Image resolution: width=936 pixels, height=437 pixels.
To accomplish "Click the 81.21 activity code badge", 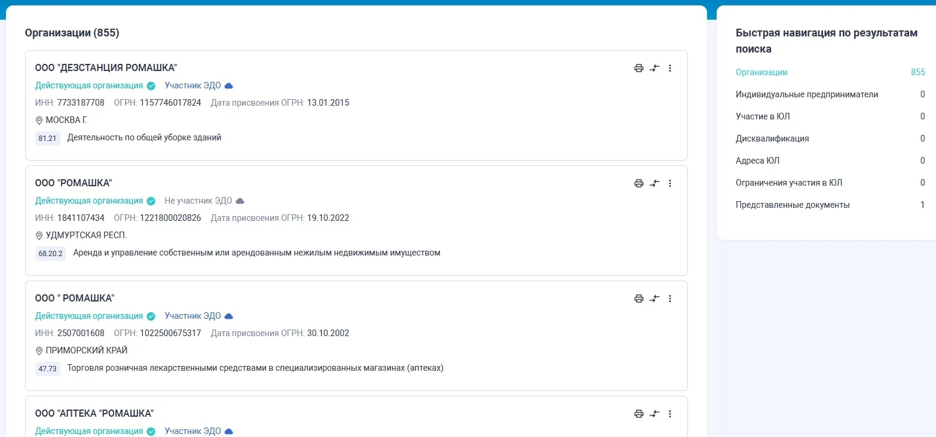I will click(x=47, y=139).
